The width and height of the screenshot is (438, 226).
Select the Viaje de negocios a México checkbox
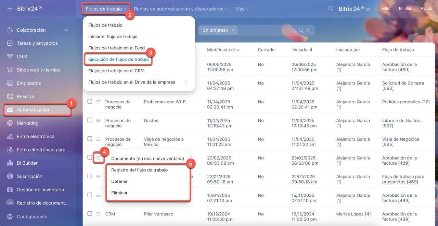[90, 139]
